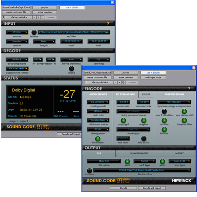Open data rate dropdown 448 kbps
Image resolution: width=197 pixels, height=197 pixels.
pos(98,111)
